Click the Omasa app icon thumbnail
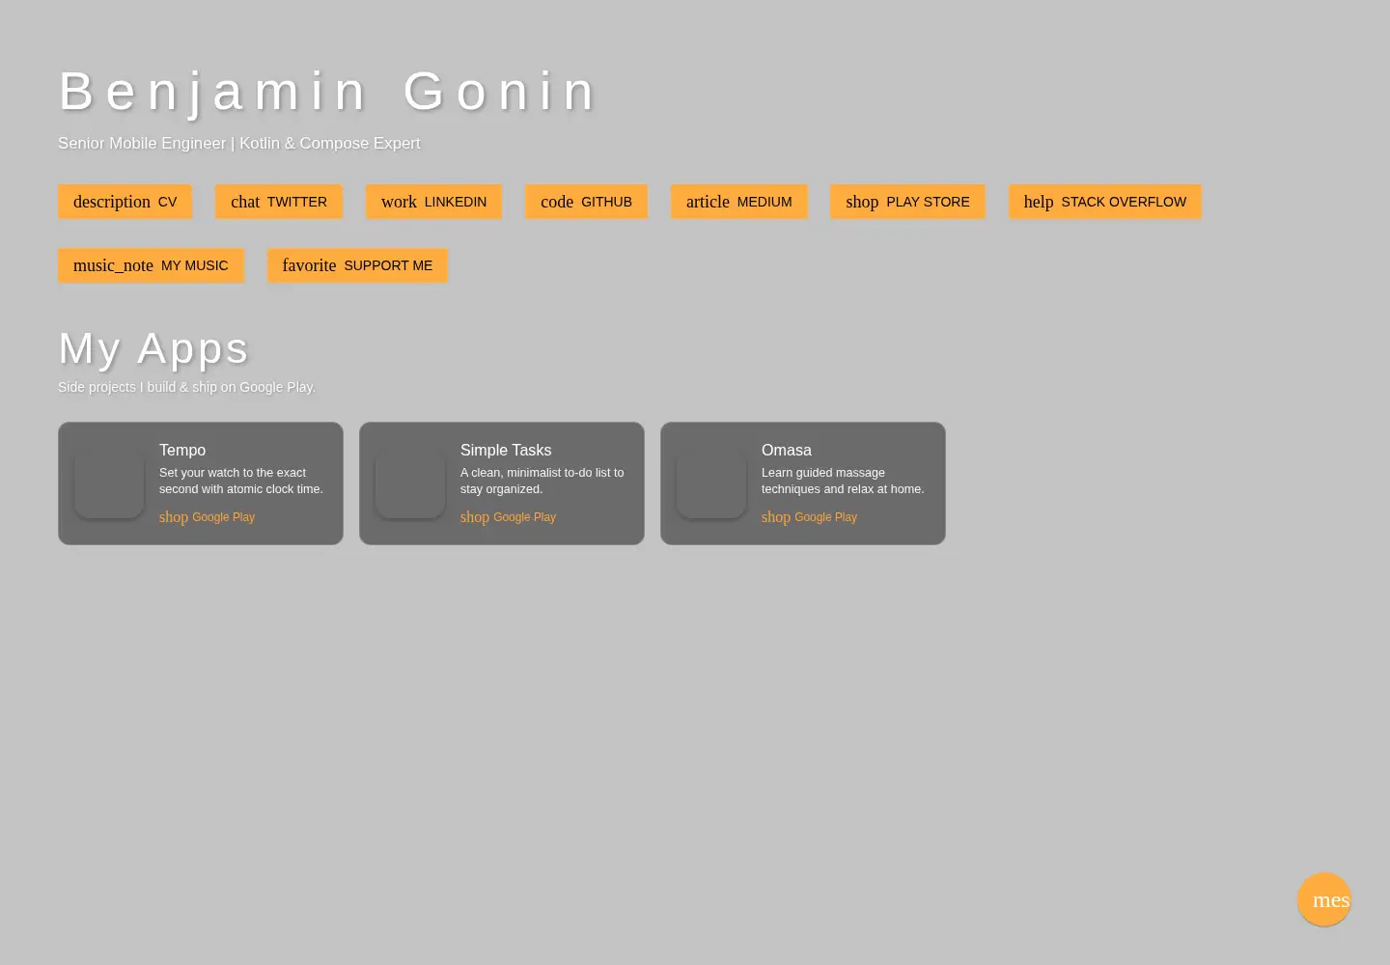 tap(711, 483)
